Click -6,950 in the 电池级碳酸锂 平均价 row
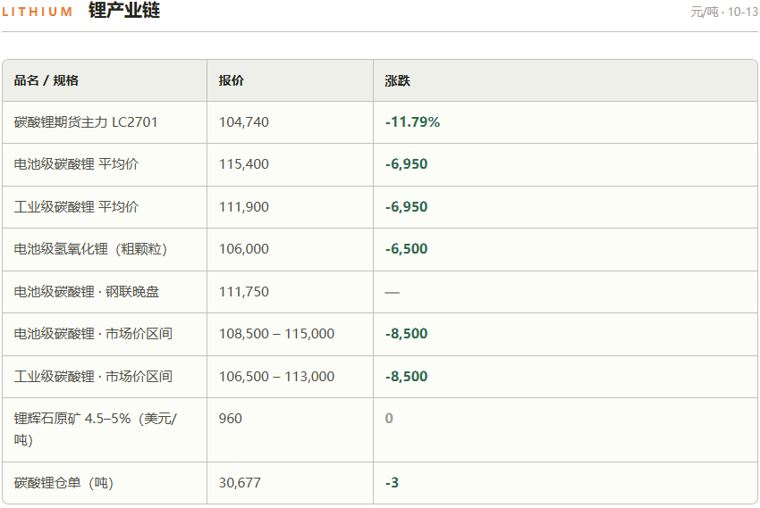 click(406, 164)
